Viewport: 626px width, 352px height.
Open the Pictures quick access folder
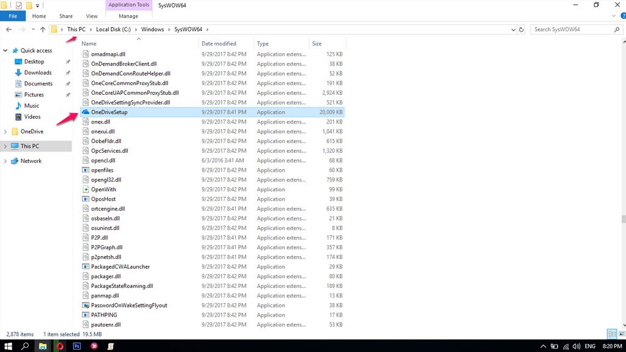pyautogui.click(x=34, y=95)
